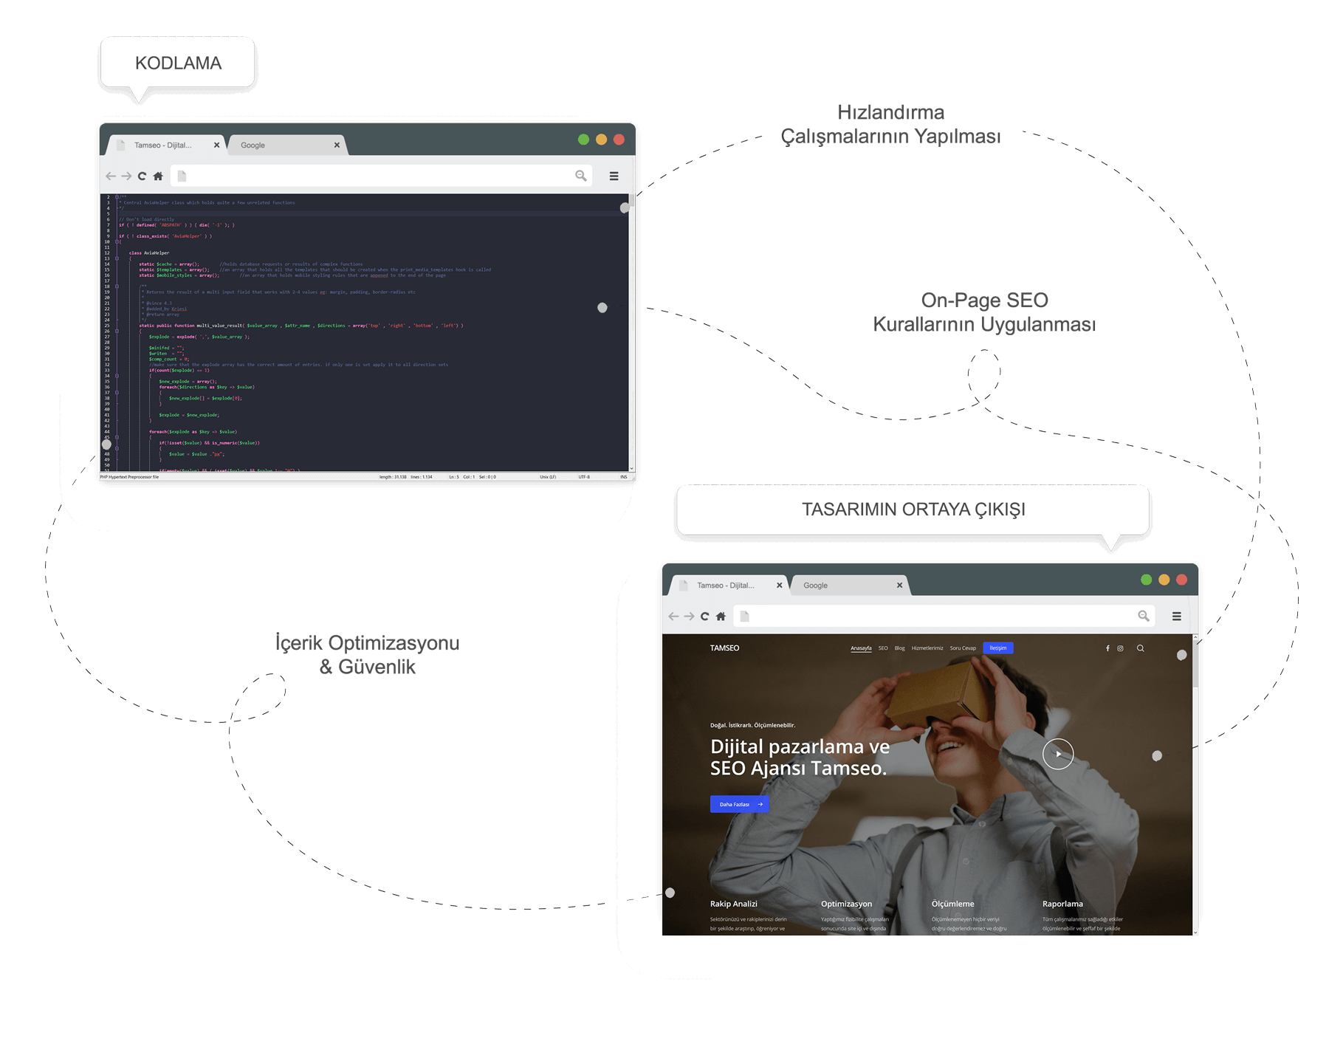The width and height of the screenshot is (1343, 1061).
Task: Open the Instagram icon in Tamseo site header
Action: click(x=1120, y=648)
